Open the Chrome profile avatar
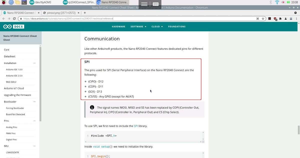300x158 pixels. click(291, 19)
